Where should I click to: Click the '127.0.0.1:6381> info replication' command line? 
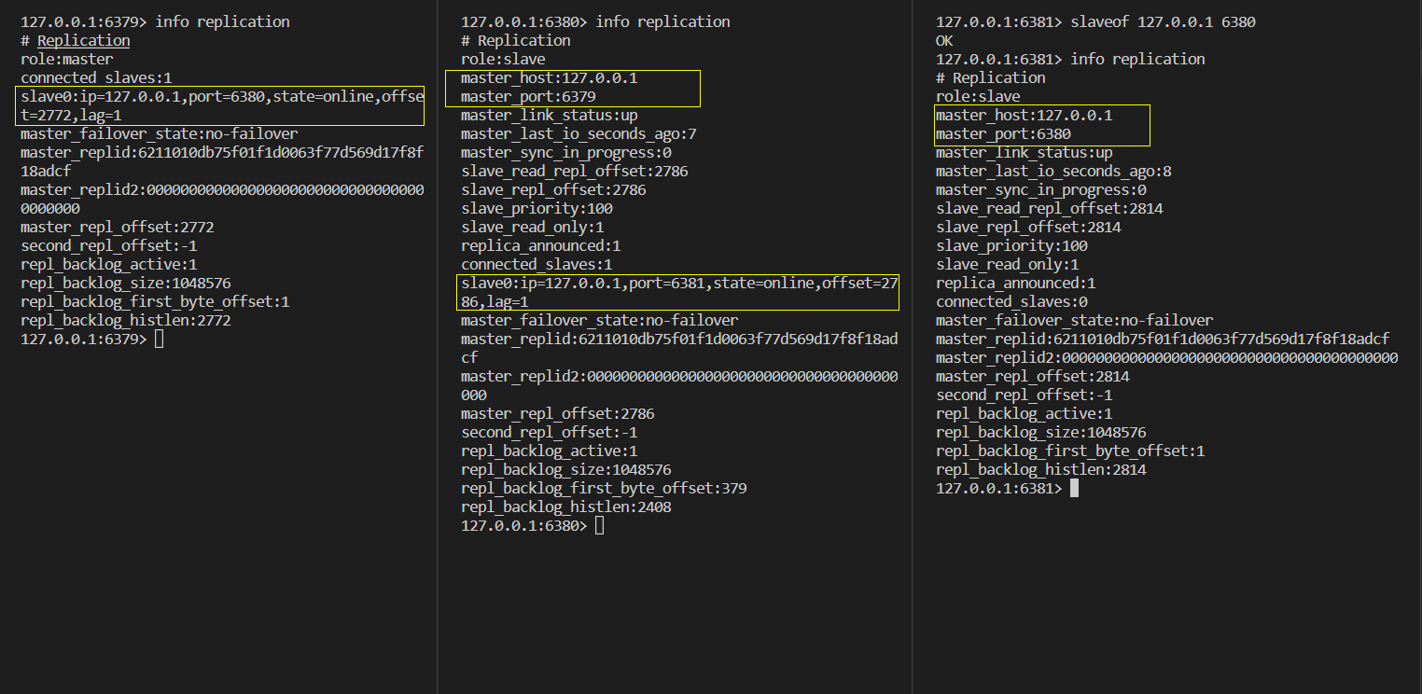1070,59
